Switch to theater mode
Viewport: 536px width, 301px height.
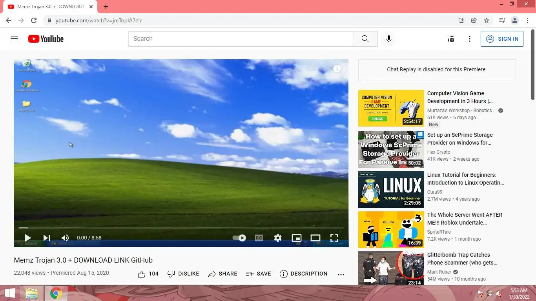315,238
